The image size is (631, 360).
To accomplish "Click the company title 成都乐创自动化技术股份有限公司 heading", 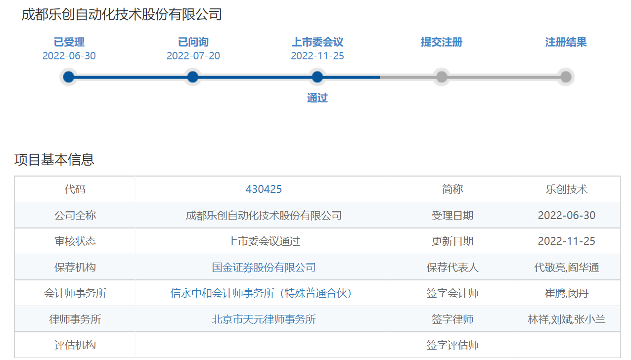I will pyautogui.click(x=122, y=15).
